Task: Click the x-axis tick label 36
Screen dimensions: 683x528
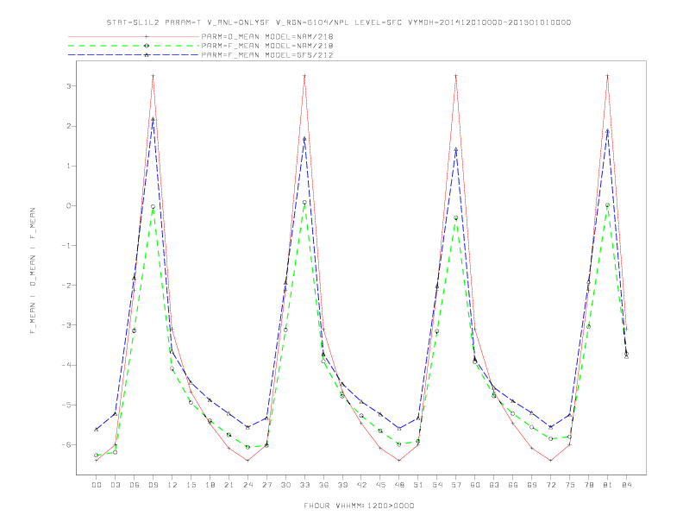Action: pyautogui.click(x=323, y=485)
